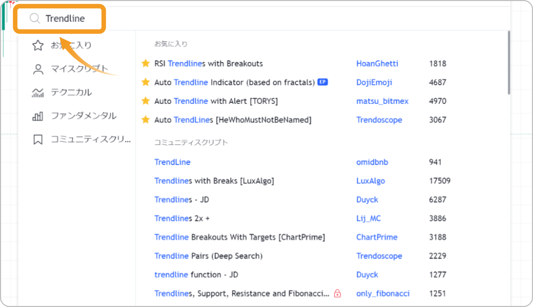Open the マイスクリプト category
Viewport: 533px width, 307px height.
tap(70, 69)
